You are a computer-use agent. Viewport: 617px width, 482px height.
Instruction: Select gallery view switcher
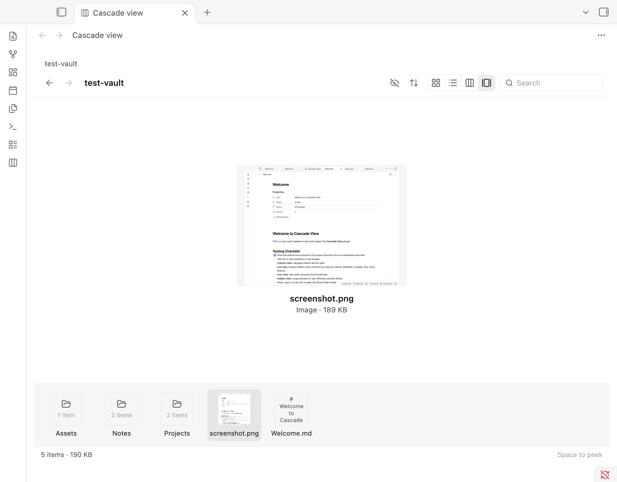[x=487, y=83]
